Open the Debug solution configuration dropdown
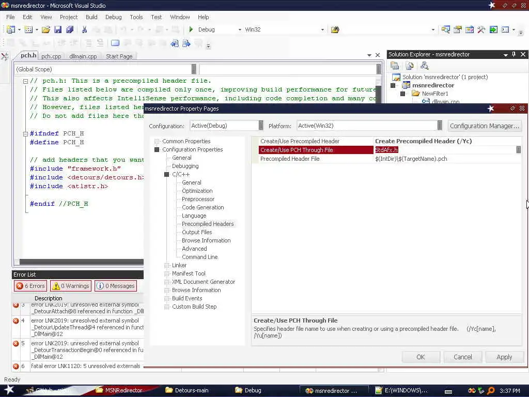The image size is (529, 397). coord(240,29)
